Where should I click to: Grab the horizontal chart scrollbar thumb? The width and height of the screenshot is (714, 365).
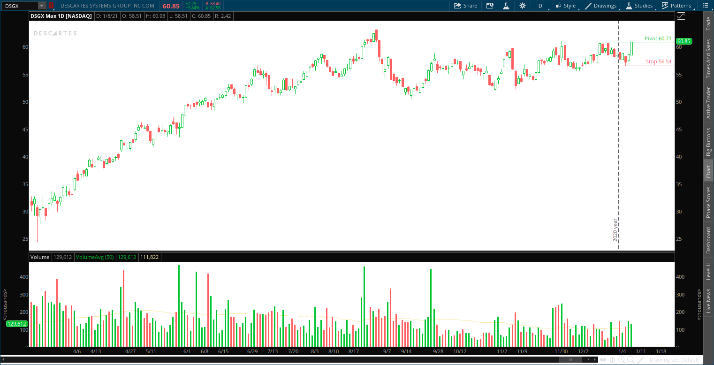pyautogui.click(x=571, y=360)
